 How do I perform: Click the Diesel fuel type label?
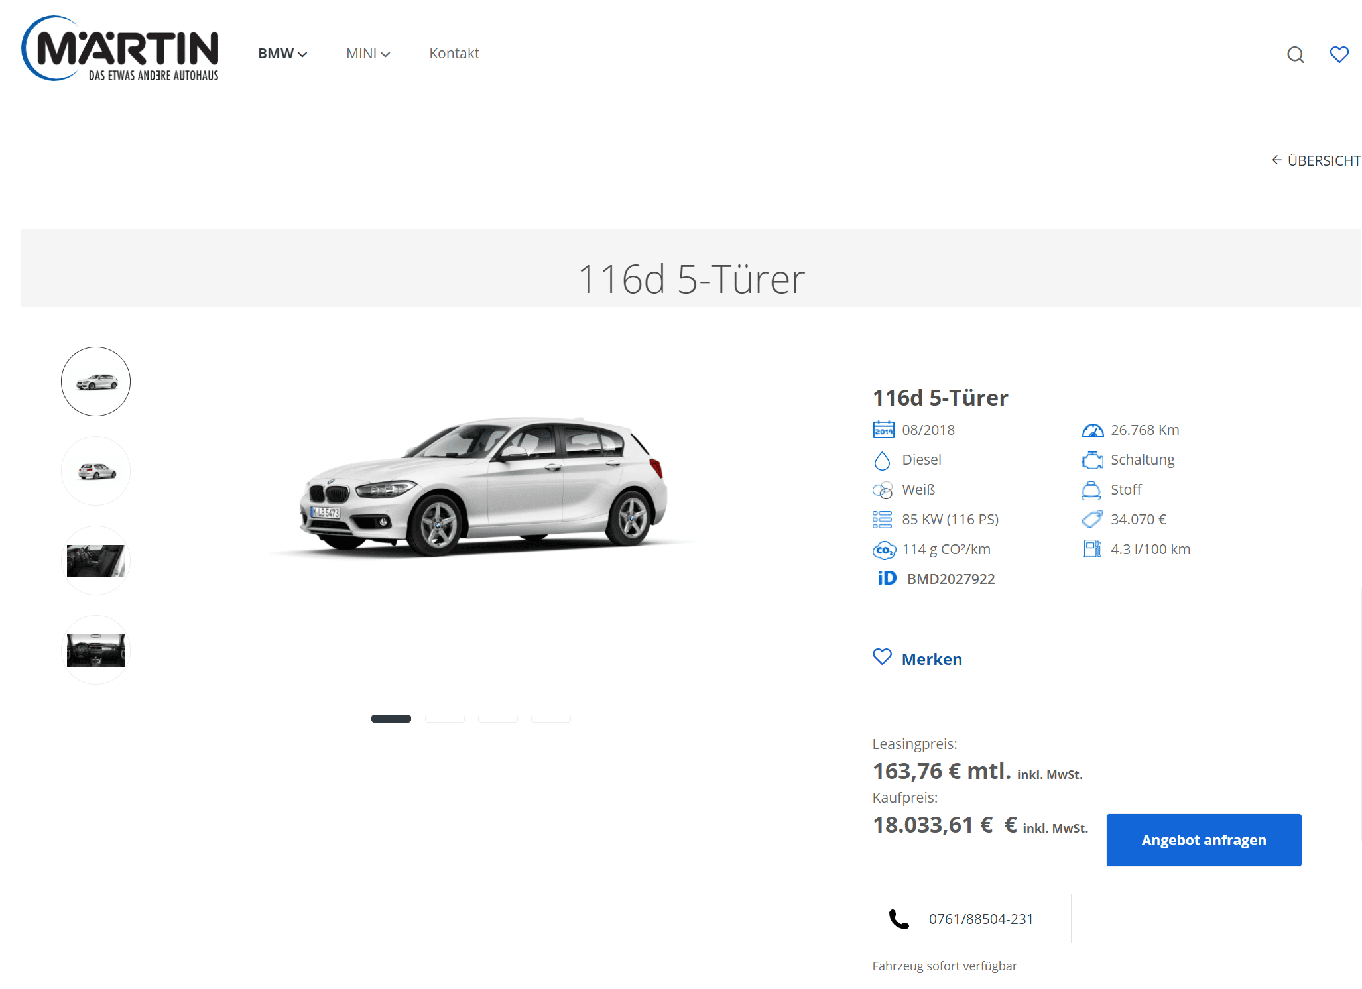(x=922, y=460)
